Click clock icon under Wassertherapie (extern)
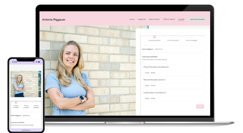This screenshot has height=133, width=243. click(144, 86)
